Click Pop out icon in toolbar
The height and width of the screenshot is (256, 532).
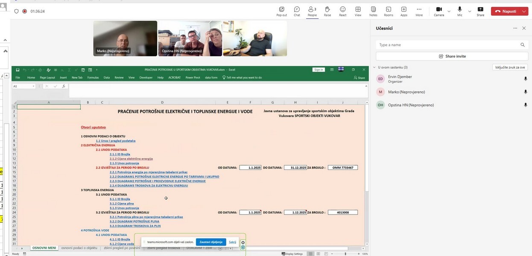[281, 10]
